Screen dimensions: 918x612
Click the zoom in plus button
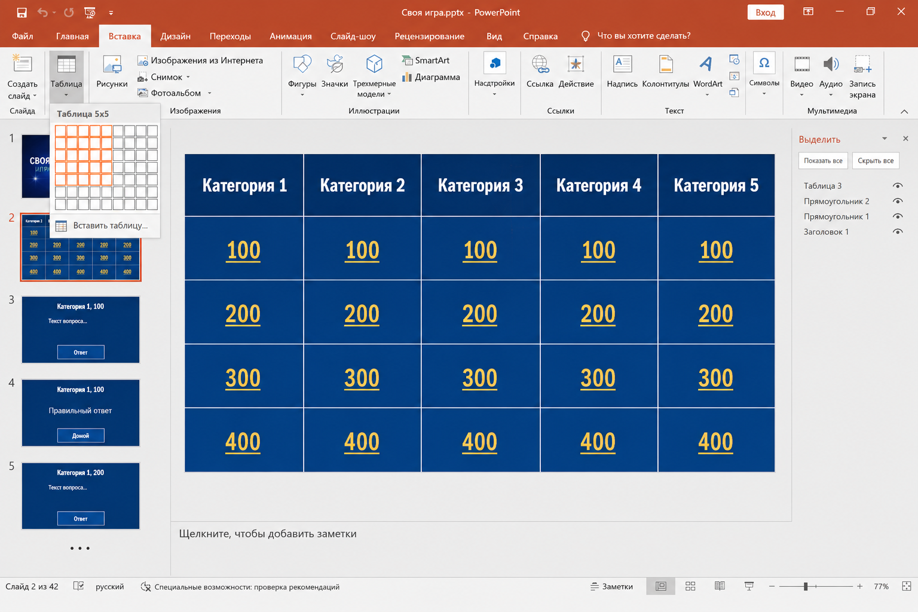[x=859, y=586]
